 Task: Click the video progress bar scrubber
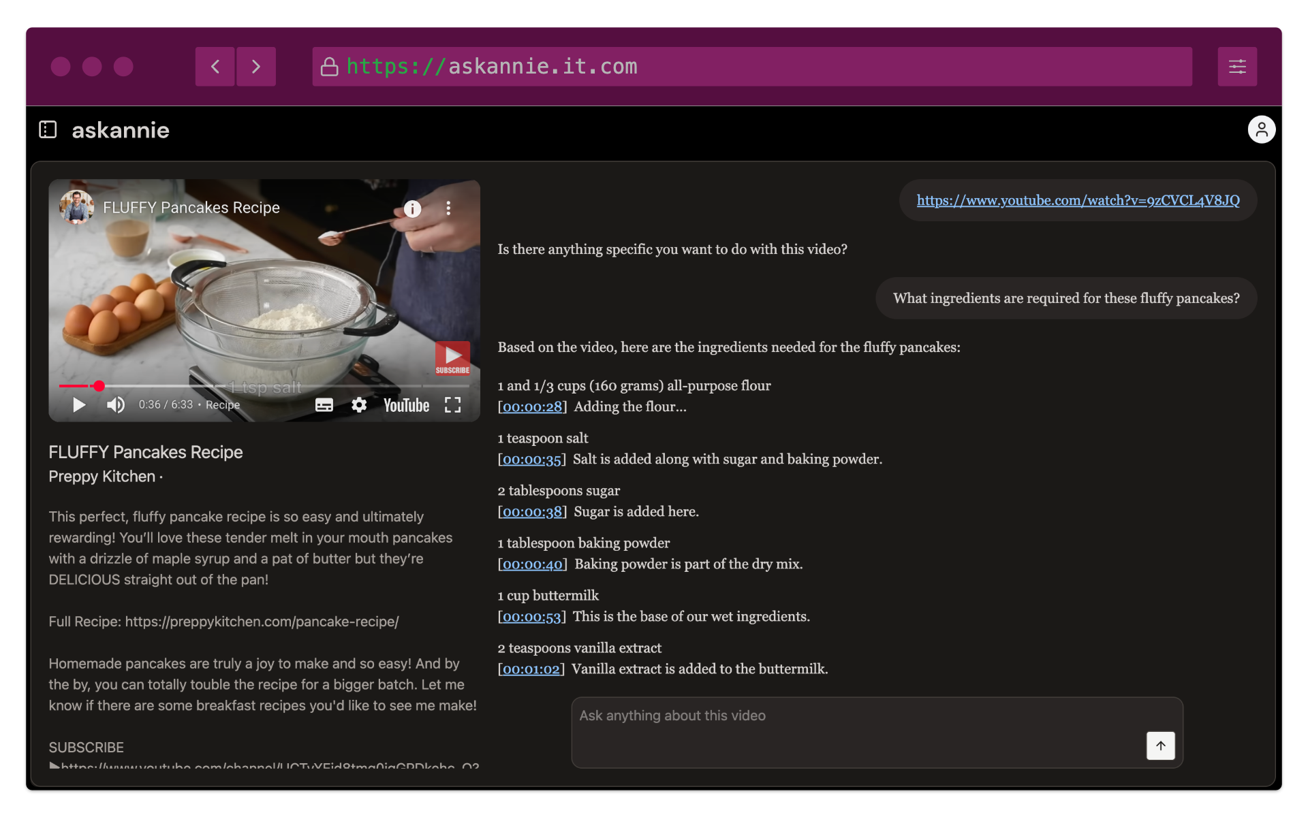pyautogui.click(x=99, y=386)
